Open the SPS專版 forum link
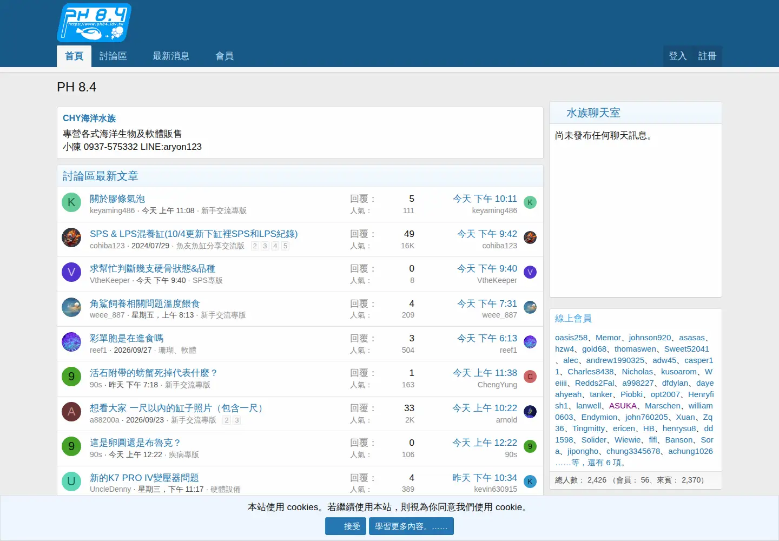The height and width of the screenshot is (541, 779). click(x=208, y=281)
